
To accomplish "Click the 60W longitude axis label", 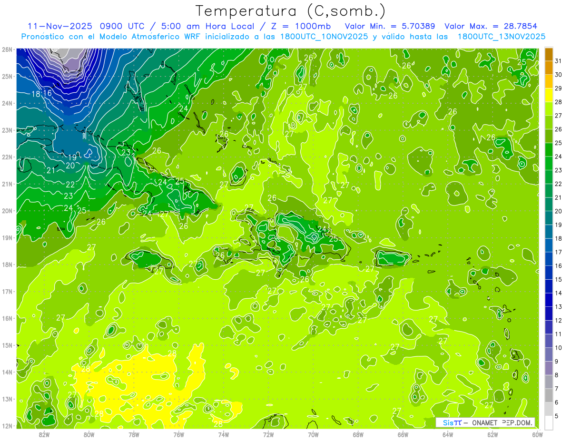I will click(537, 434).
